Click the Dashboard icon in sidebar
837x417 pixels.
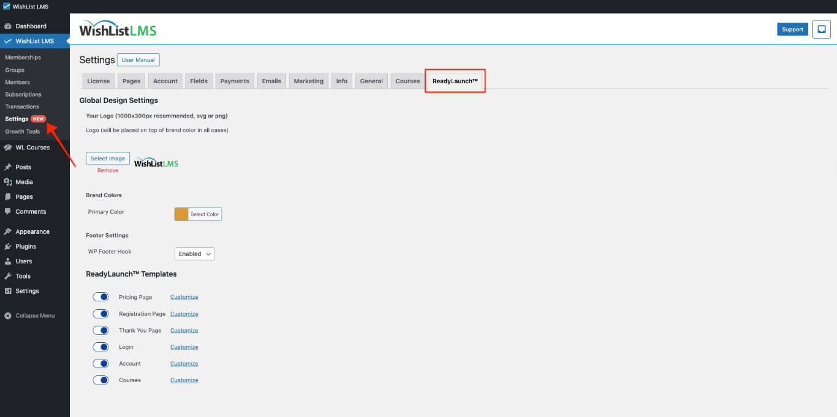pos(8,26)
